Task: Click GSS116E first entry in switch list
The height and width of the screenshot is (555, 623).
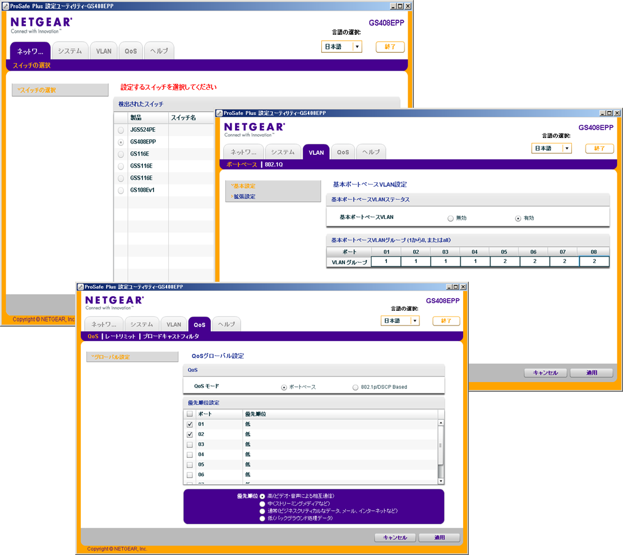Action: tap(141, 166)
